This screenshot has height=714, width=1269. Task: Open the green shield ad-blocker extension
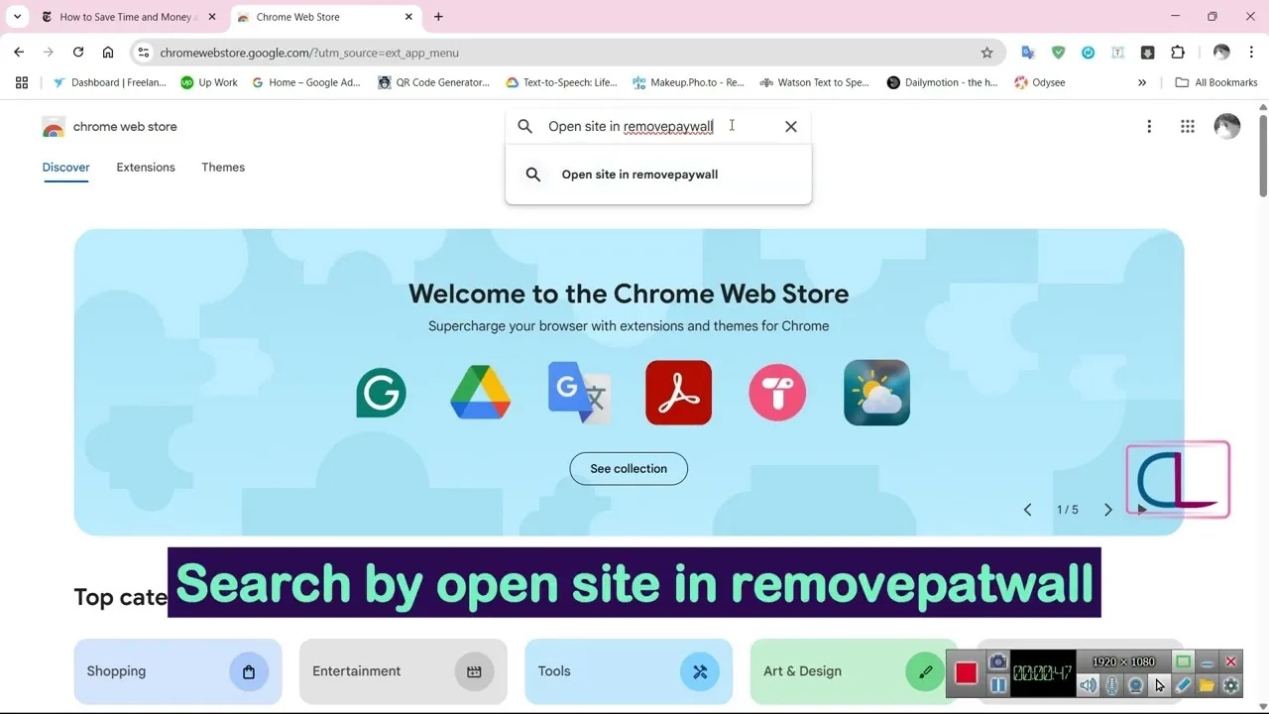click(1058, 53)
